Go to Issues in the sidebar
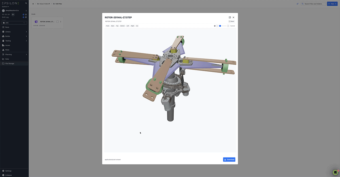The width and height of the screenshot is (340, 177). (14, 45)
